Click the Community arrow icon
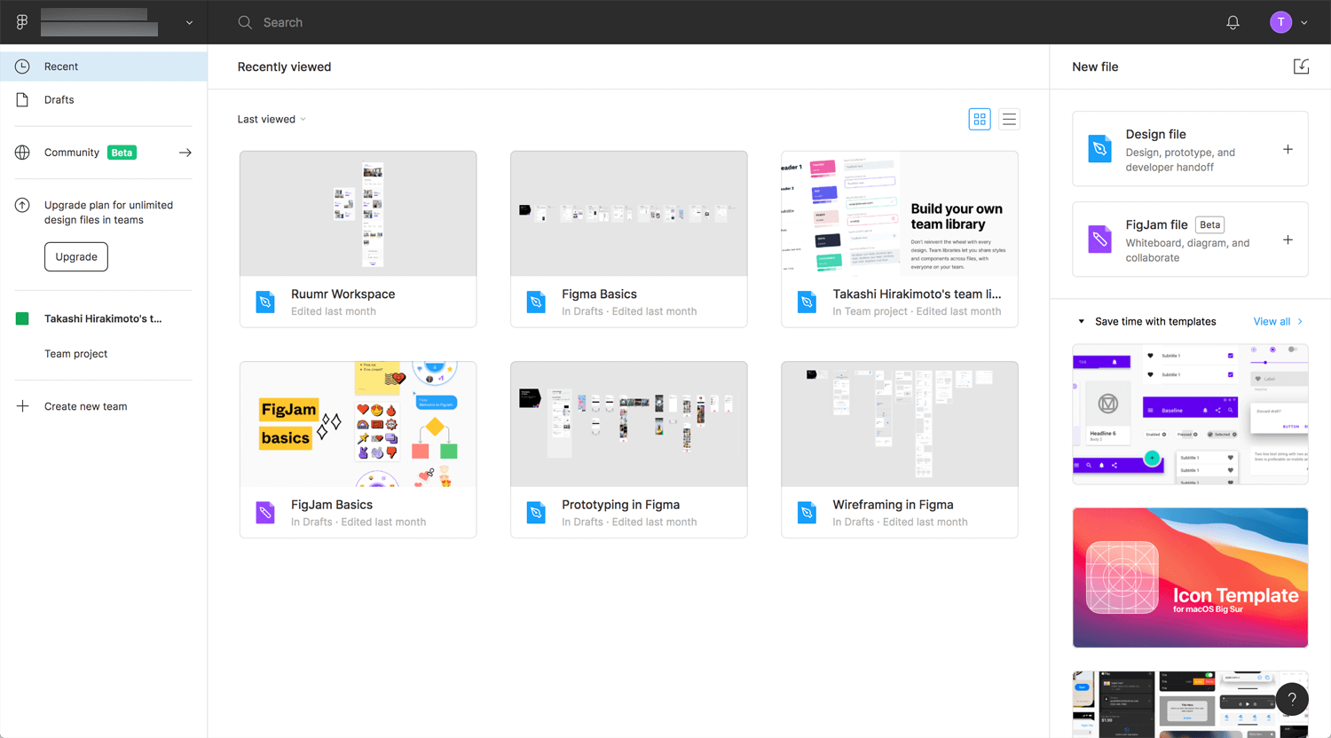Viewport: 1331px width, 738px height. [x=185, y=153]
